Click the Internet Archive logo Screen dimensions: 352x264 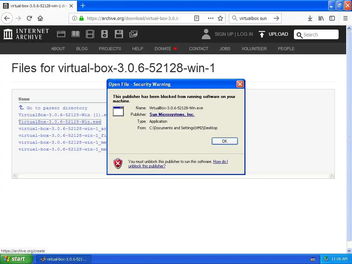point(26,34)
